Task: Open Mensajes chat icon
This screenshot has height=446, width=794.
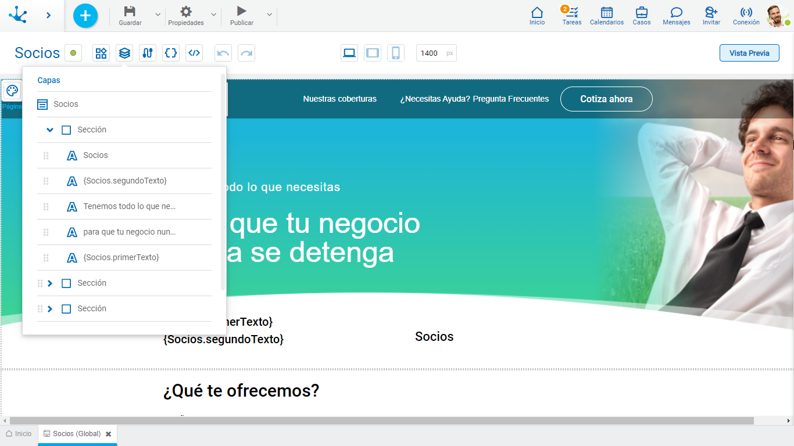Action: (x=677, y=12)
